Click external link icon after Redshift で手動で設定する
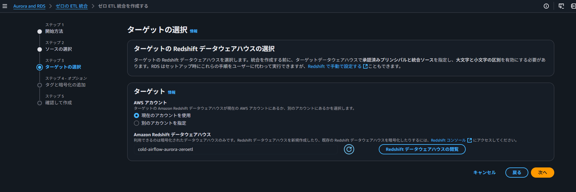The width and height of the screenshot is (576, 192). pyautogui.click(x=365, y=66)
